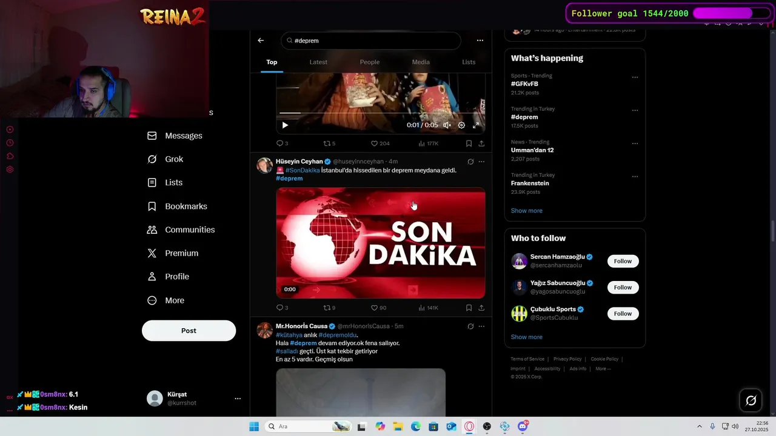Image resolution: width=776 pixels, height=436 pixels.
Task: Open the search options three-dot menu
Action: point(480,41)
